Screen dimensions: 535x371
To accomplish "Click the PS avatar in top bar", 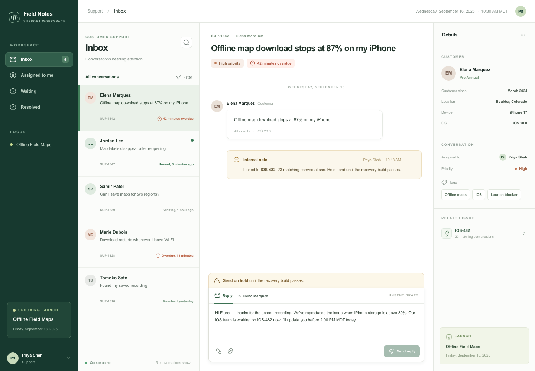I will click(521, 11).
